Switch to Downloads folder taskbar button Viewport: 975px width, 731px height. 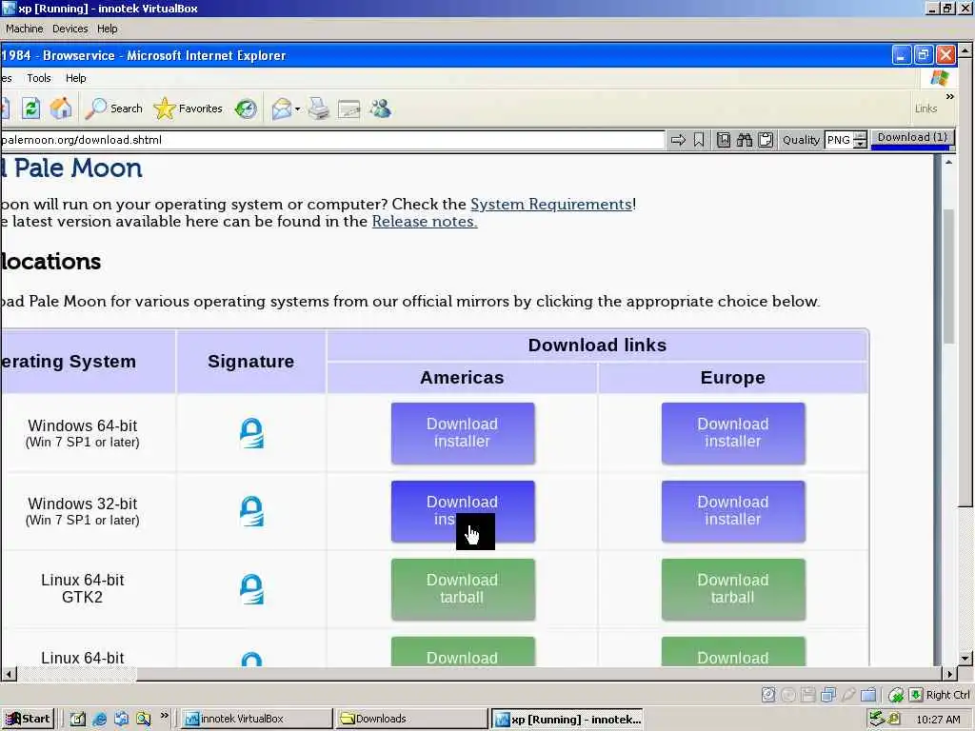(411, 719)
